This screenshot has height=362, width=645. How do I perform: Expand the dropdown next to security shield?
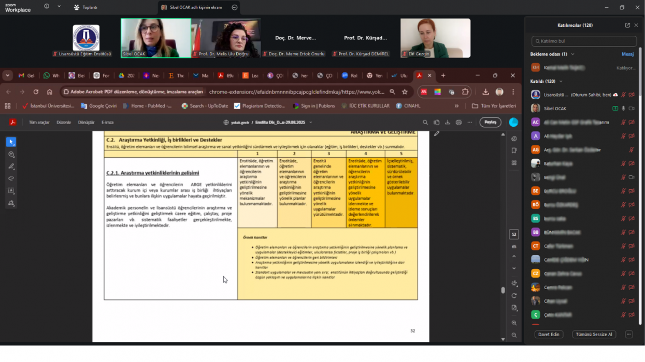59,7
